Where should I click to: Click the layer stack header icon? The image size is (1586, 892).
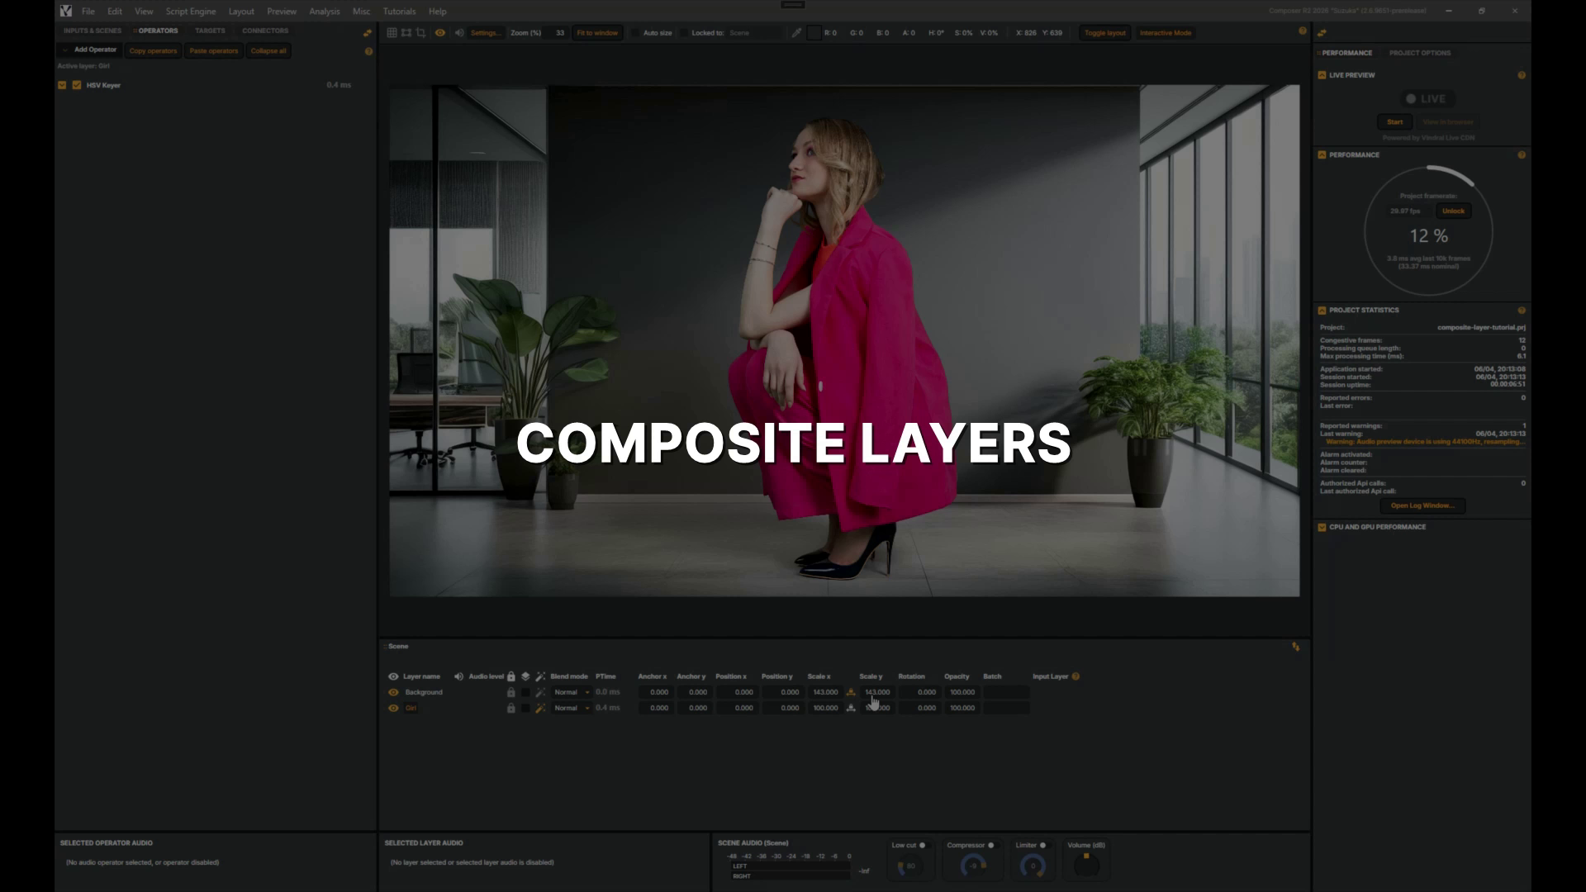[x=525, y=676]
